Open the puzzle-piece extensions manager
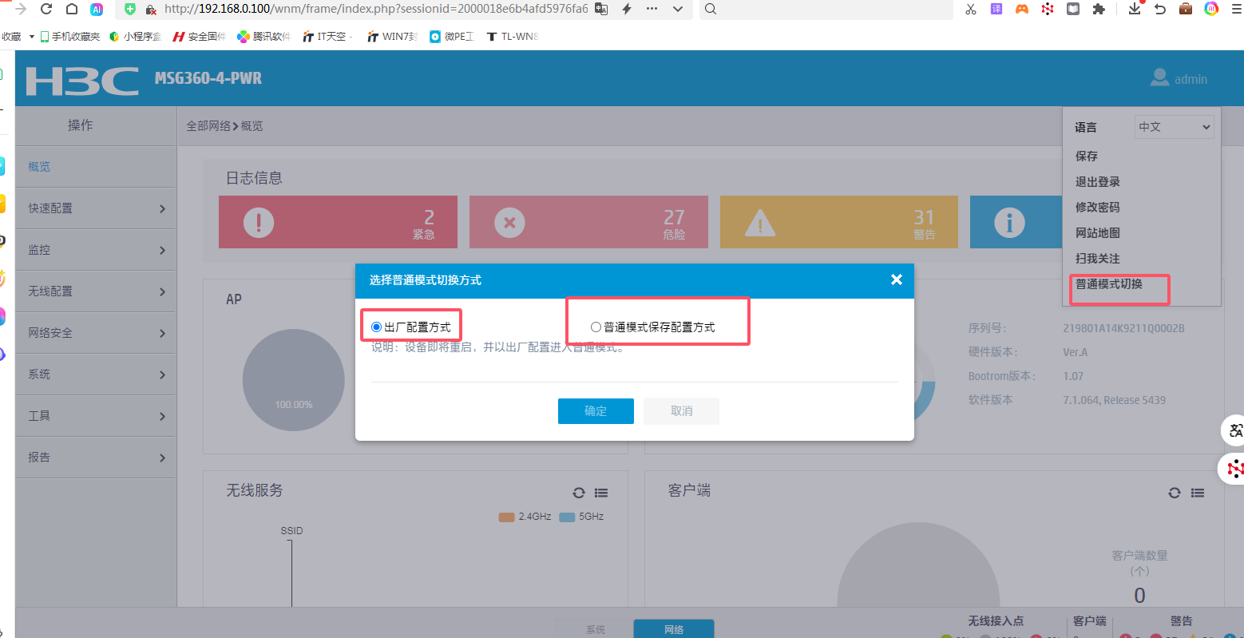1244x638 pixels. tap(1099, 10)
